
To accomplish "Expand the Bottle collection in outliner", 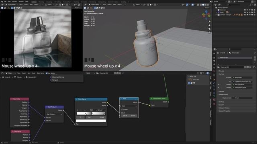I will tap(216, 12).
